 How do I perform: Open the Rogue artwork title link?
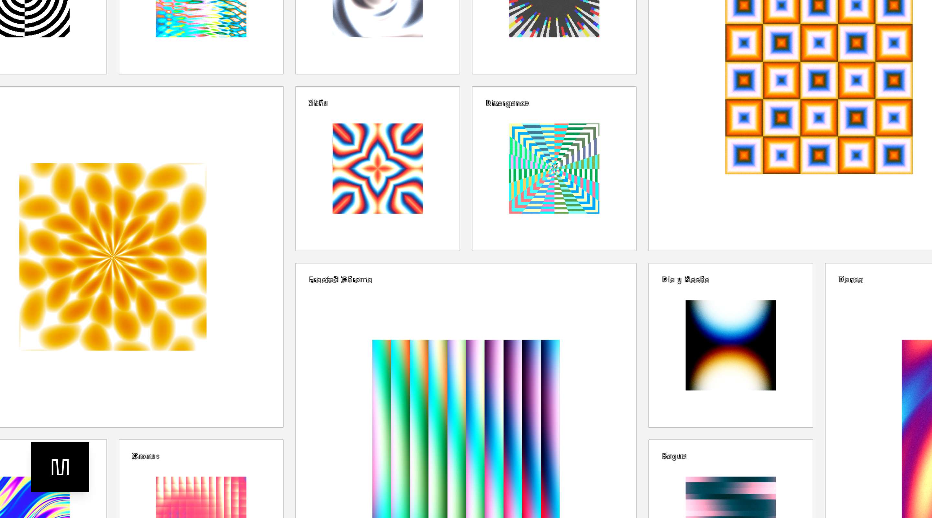[x=674, y=456]
